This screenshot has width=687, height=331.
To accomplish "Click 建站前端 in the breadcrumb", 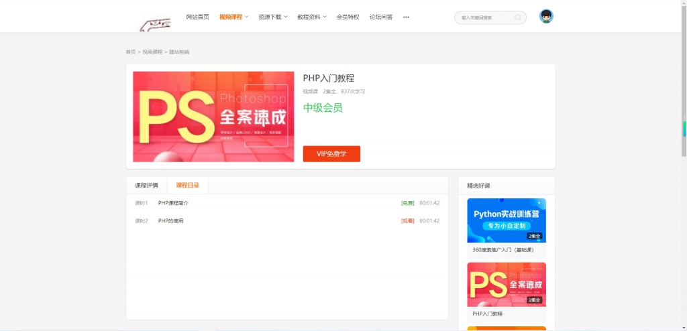I will point(180,52).
